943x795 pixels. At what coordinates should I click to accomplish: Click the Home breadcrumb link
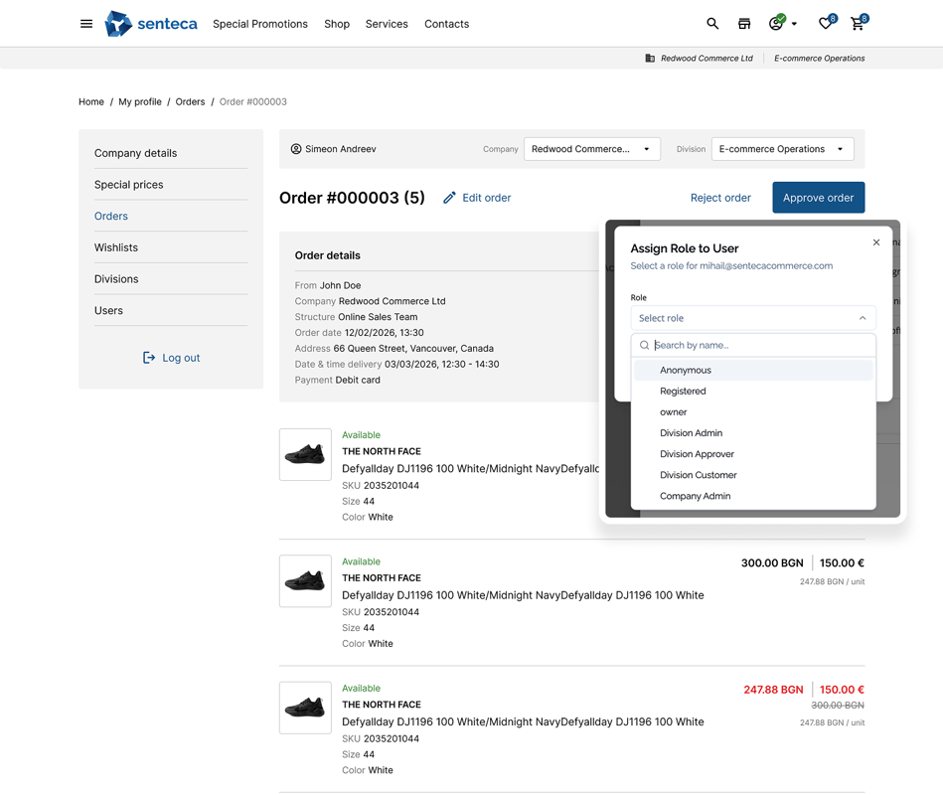pyautogui.click(x=90, y=101)
